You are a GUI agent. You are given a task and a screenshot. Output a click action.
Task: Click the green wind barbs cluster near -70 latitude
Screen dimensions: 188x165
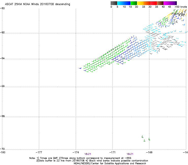click(146, 139)
